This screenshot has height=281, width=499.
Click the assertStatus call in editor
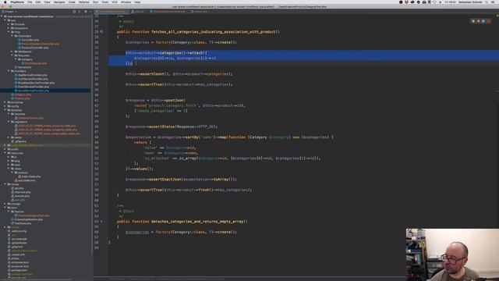pos(161,126)
